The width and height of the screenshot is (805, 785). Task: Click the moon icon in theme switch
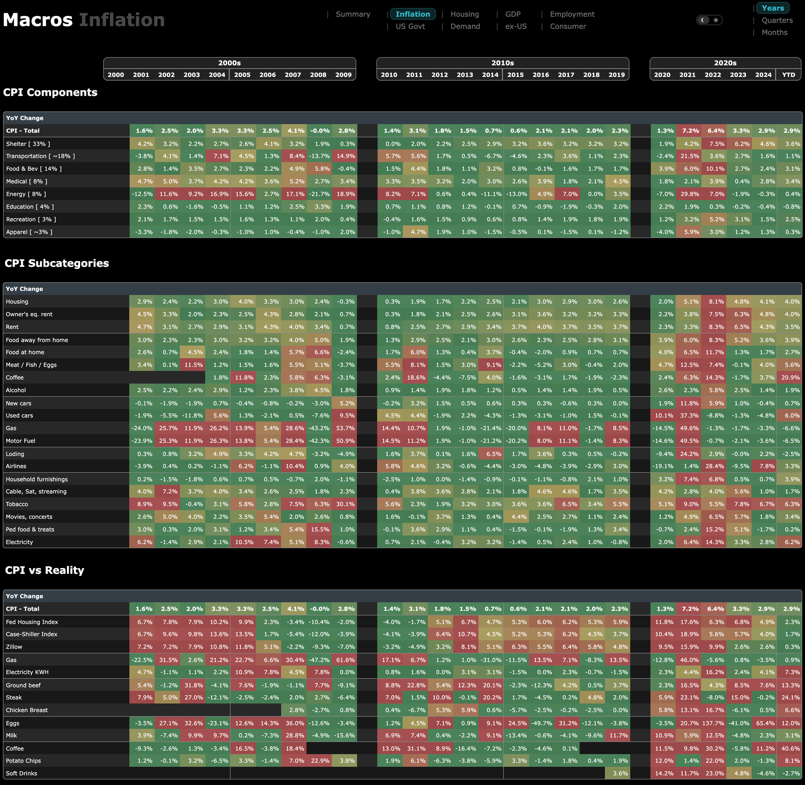[x=703, y=20]
